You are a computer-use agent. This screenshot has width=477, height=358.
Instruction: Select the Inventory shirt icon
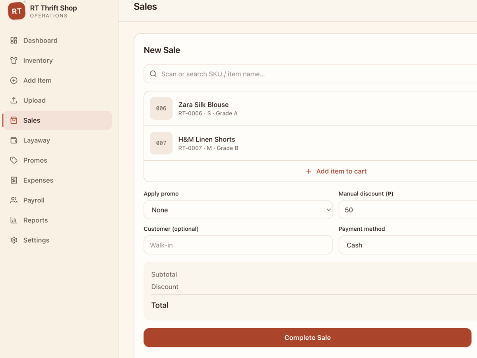14,60
